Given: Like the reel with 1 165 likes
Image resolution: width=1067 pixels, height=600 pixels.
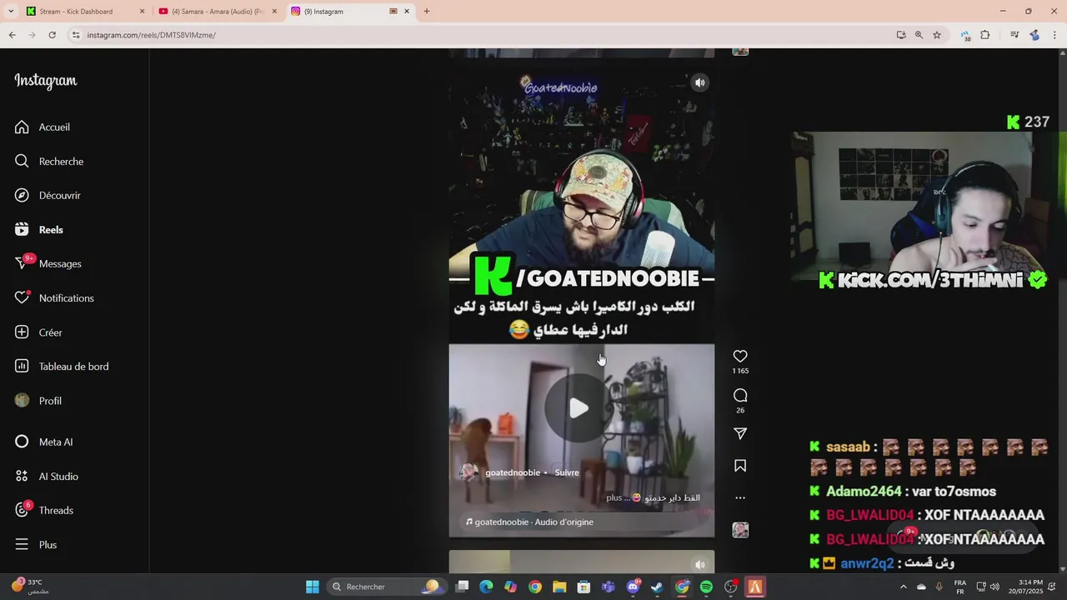Looking at the screenshot, I should [740, 356].
